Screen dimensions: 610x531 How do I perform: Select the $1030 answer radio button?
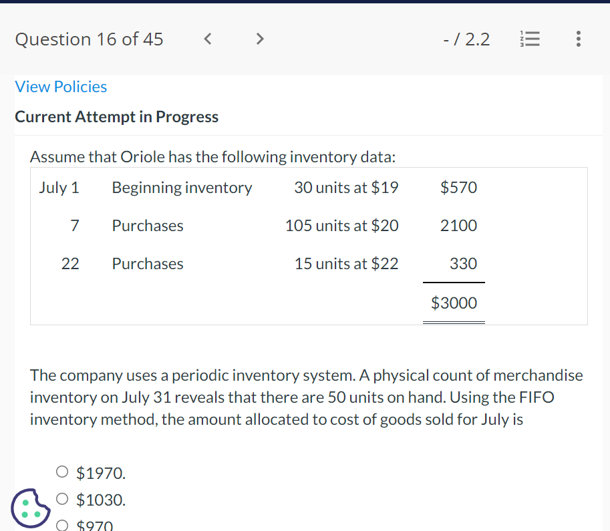coord(61,498)
